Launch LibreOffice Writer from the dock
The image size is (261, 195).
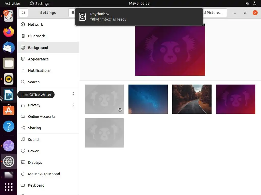9,95
